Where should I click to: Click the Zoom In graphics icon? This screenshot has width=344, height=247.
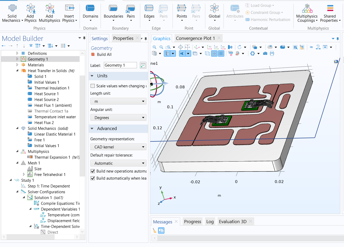(154, 47)
